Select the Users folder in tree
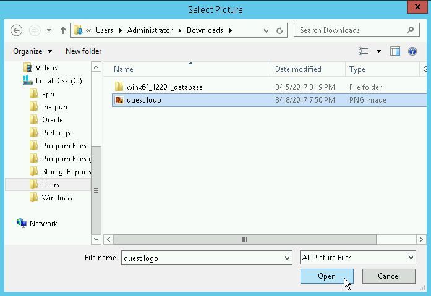The image size is (431, 296). (x=51, y=185)
